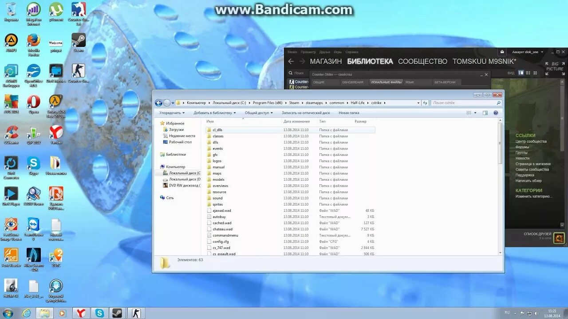The height and width of the screenshot is (319, 568).
Task: Select the Skype desktop shortcut
Action: pyautogui.click(x=33, y=166)
